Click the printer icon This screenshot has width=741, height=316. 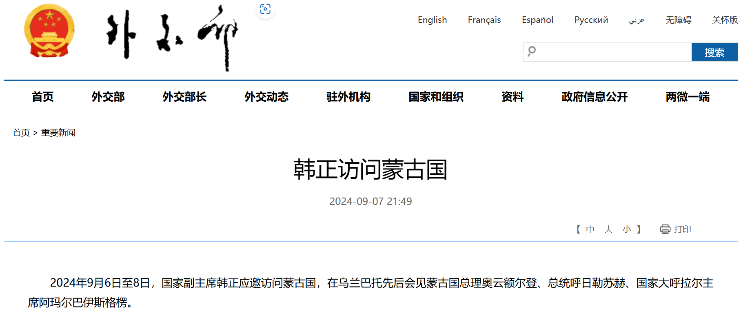click(x=665, y=229)
